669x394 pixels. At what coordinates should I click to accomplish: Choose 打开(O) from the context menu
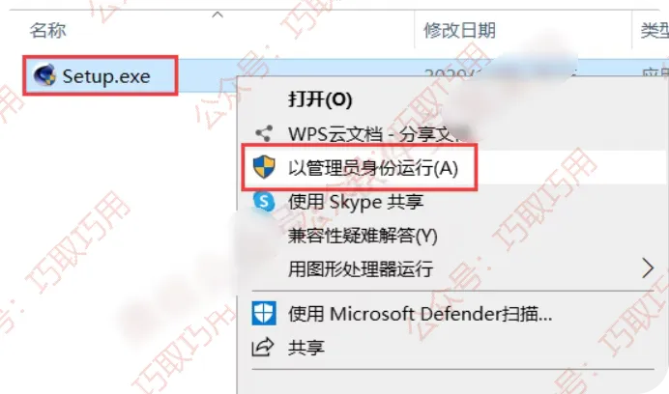click(x=320, y=99)
